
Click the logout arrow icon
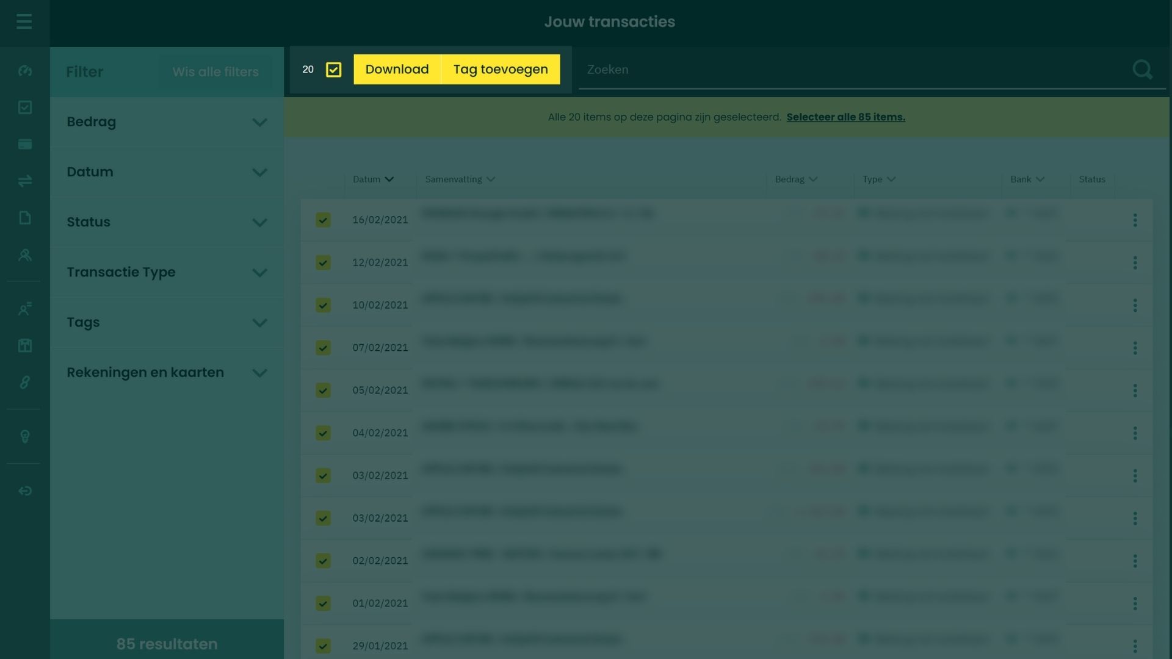24,491
